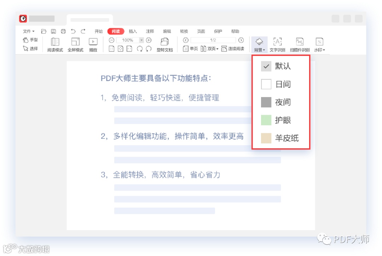This screenshot has width=382, height=256.
Task: Switch to the 开始 tab
Action: tap(99, 31)
